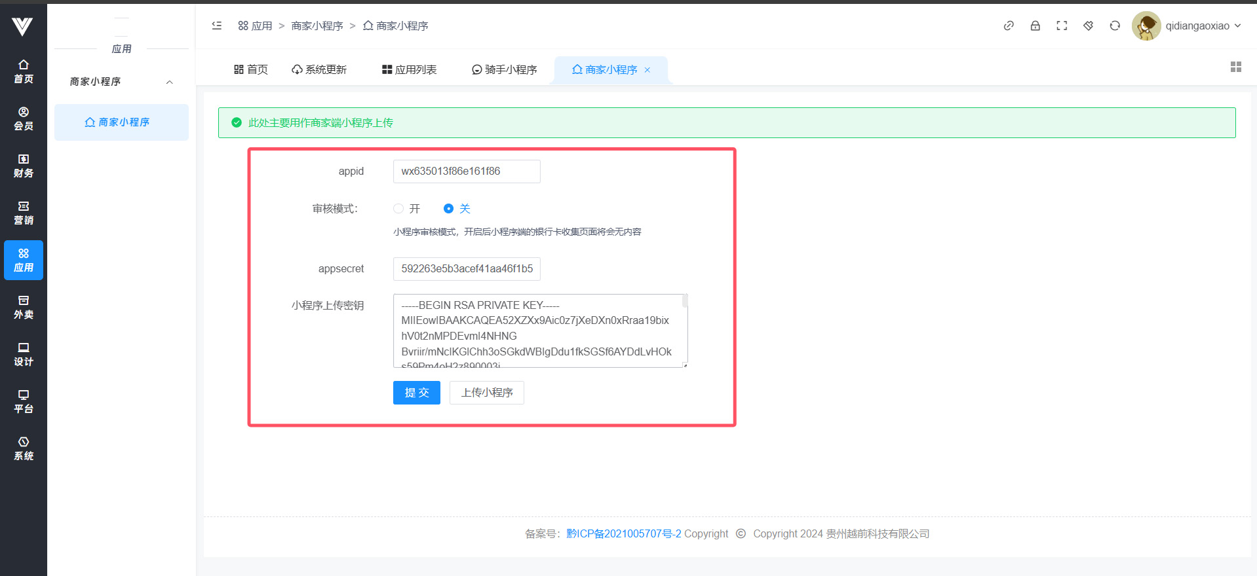The height and width of the screenshot is (576, 1257).
Task: Toggle fullscreen mode icon
Action: [x=1062, y=26]
